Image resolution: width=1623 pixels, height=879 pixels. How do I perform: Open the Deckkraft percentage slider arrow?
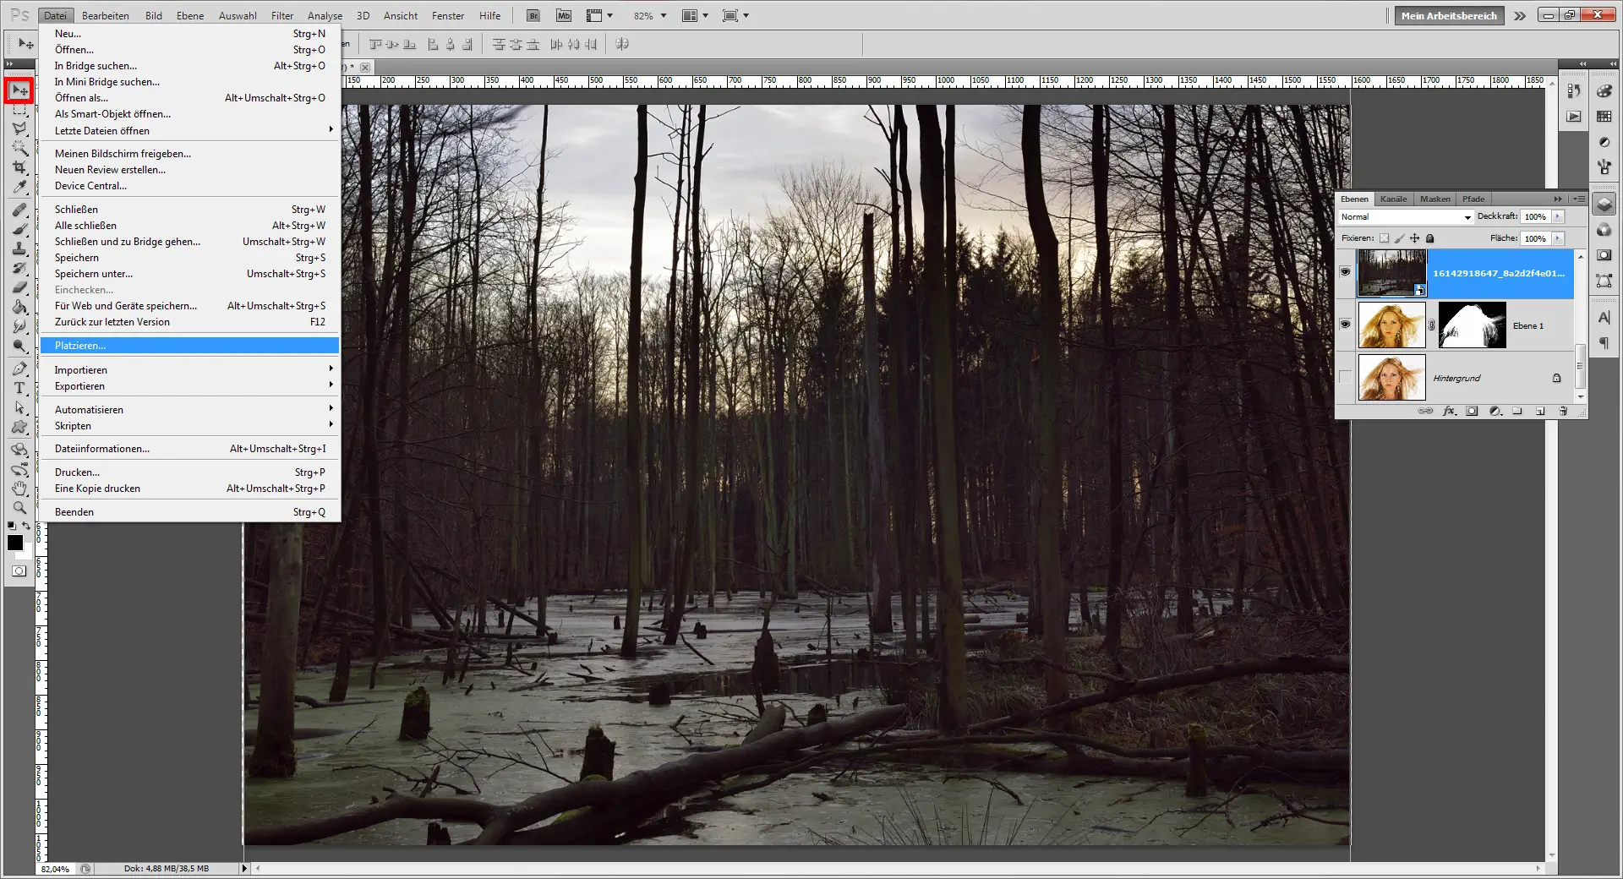pos(1556,216)
